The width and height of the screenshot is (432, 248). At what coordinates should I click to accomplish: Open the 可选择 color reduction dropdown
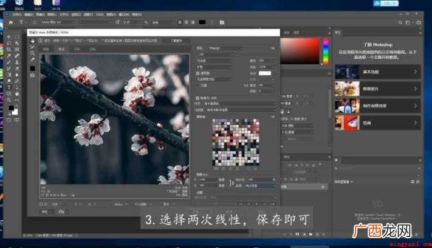coord(214,61)
